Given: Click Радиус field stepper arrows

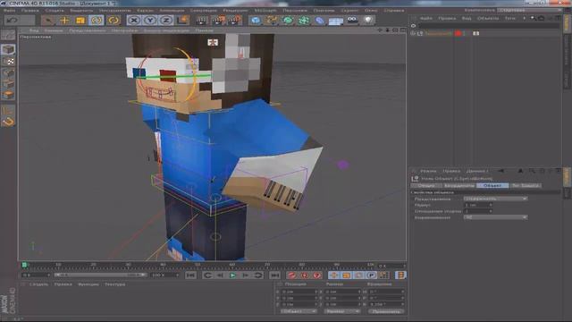Looking at the screenshot, I should 491,205.
